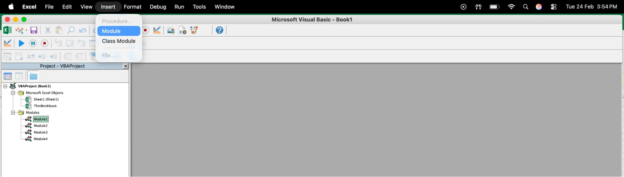Click the Comment Block icon
The width and height of the screenshot is (624, 177).
[x=68, y=56]
